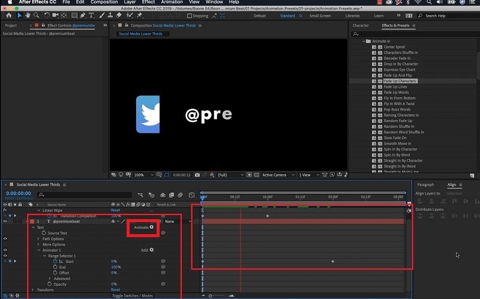
Task: Expand the Transform group
Action: coord(33,290)
